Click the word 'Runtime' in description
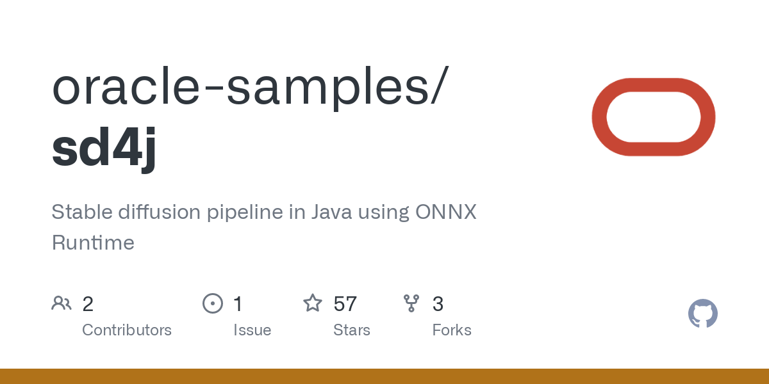This screenshot has height=384, width=769. point(93,243)
